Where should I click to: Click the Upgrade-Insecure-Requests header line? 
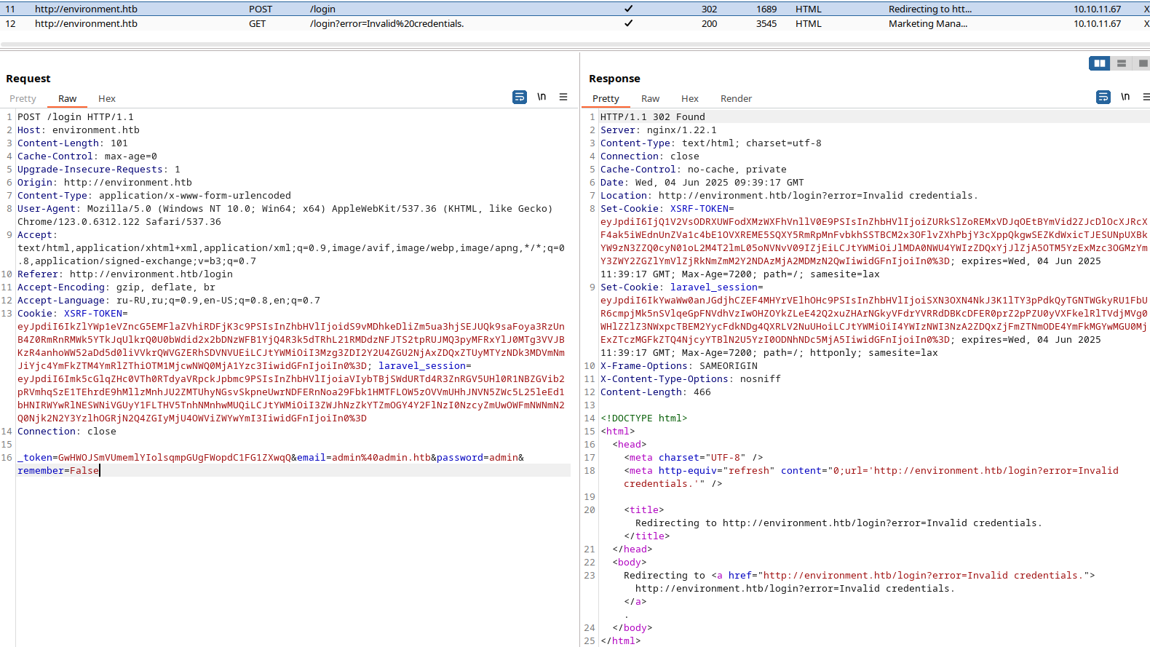(x=99, y=169)
